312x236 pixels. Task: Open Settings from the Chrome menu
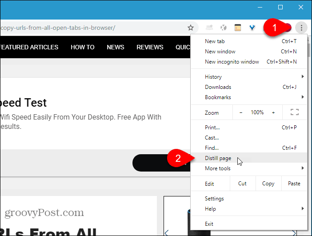click(x=249, y=199)
